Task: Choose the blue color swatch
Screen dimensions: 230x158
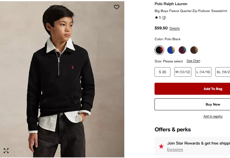Action: (171, 50)
